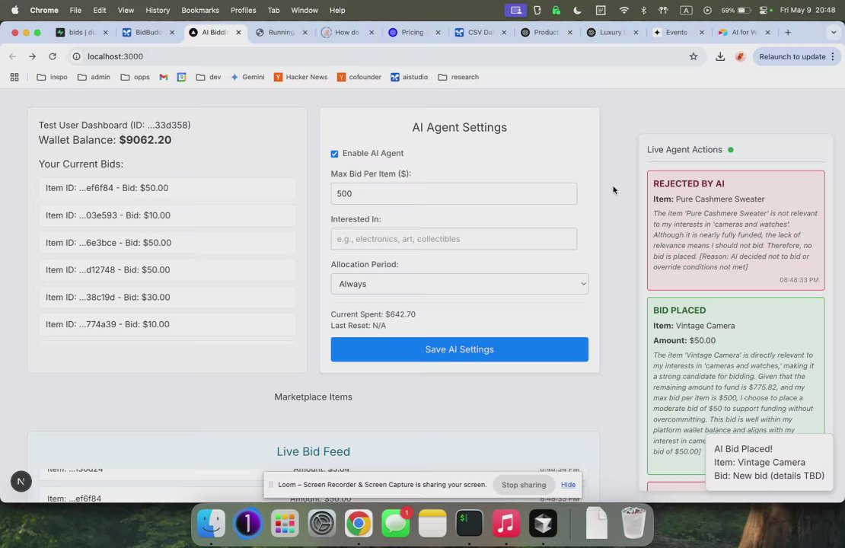The height and width of the screenshot is (548, 845).
Task: Open the Google Calendar bookmark icon
Action: 182,77
